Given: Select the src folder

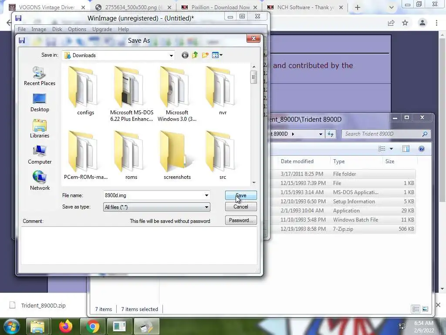Looking at the screenshot, I should [223, 155].
